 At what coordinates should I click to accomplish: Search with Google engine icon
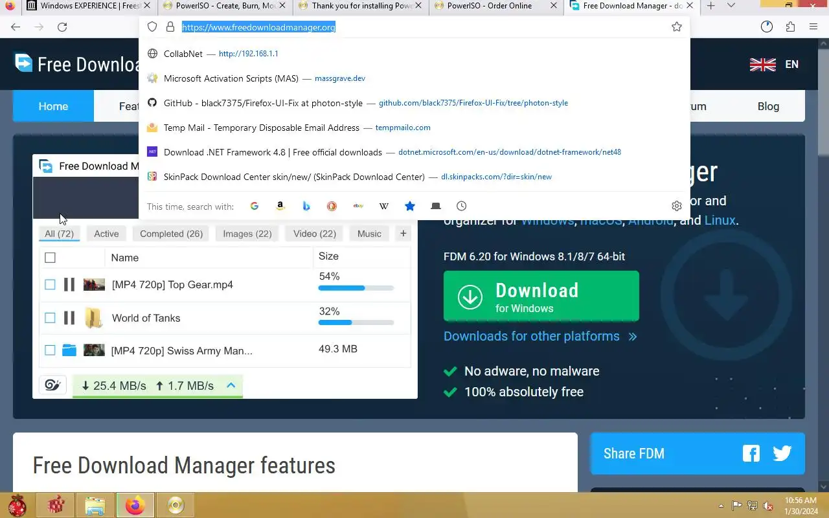[x=255, y=206]
